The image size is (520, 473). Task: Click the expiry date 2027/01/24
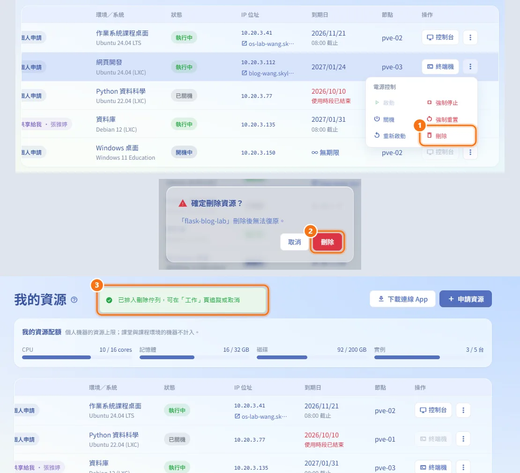[328, 67]
